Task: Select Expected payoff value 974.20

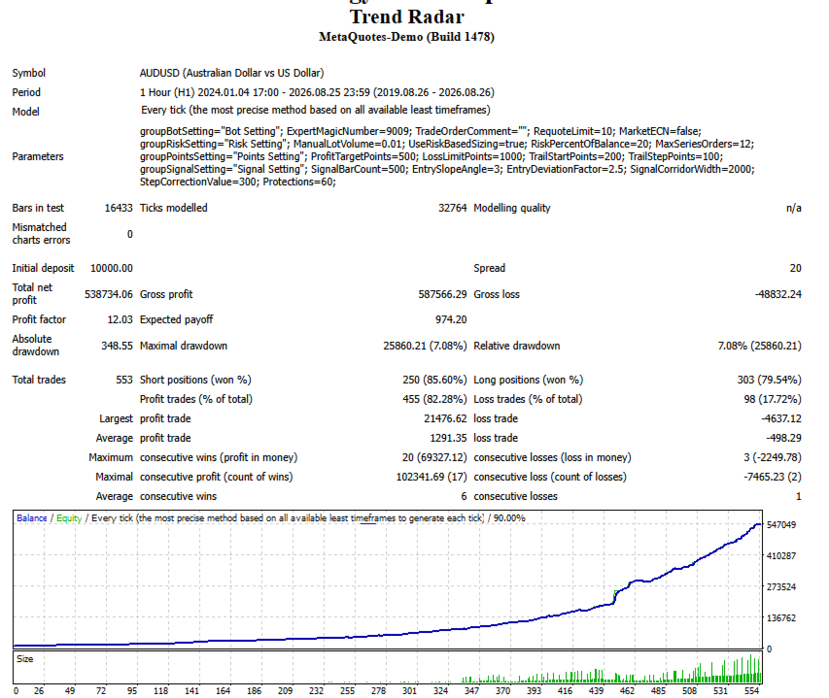Action: pyautogui.click(x=451, y=319)
